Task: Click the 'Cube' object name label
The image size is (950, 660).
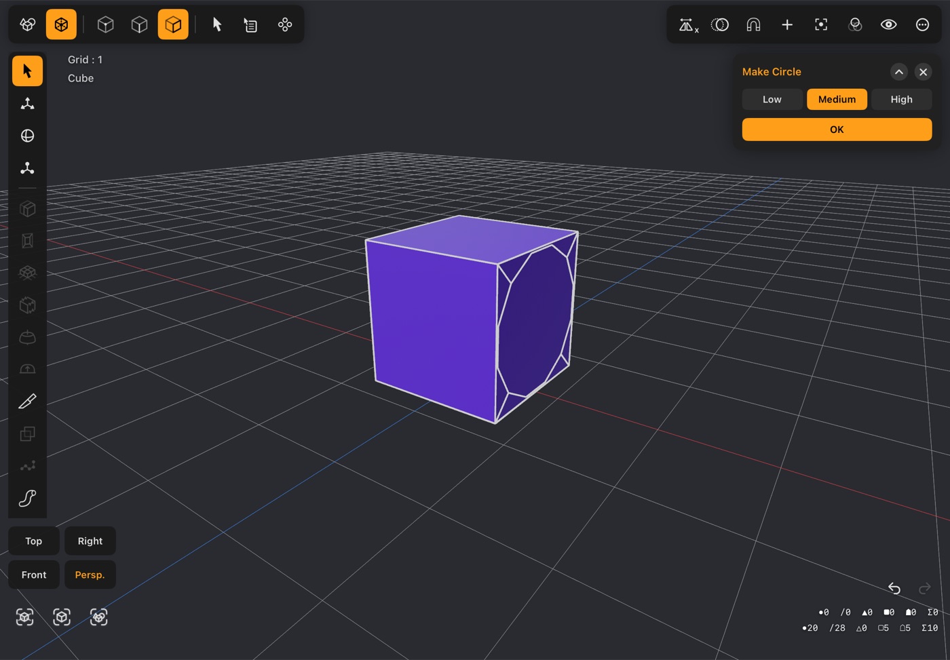Action: pos(81,78)
